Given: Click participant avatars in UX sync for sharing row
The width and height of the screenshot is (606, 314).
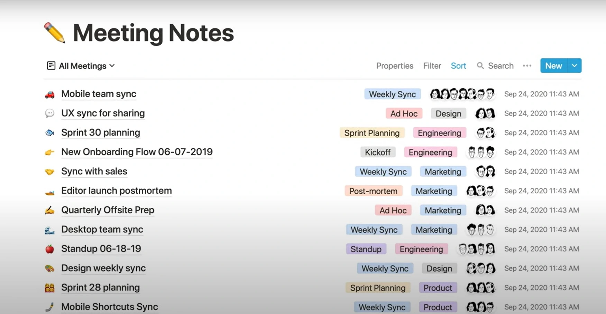Looking at the screenshot, I should click(x=485, y=113).
